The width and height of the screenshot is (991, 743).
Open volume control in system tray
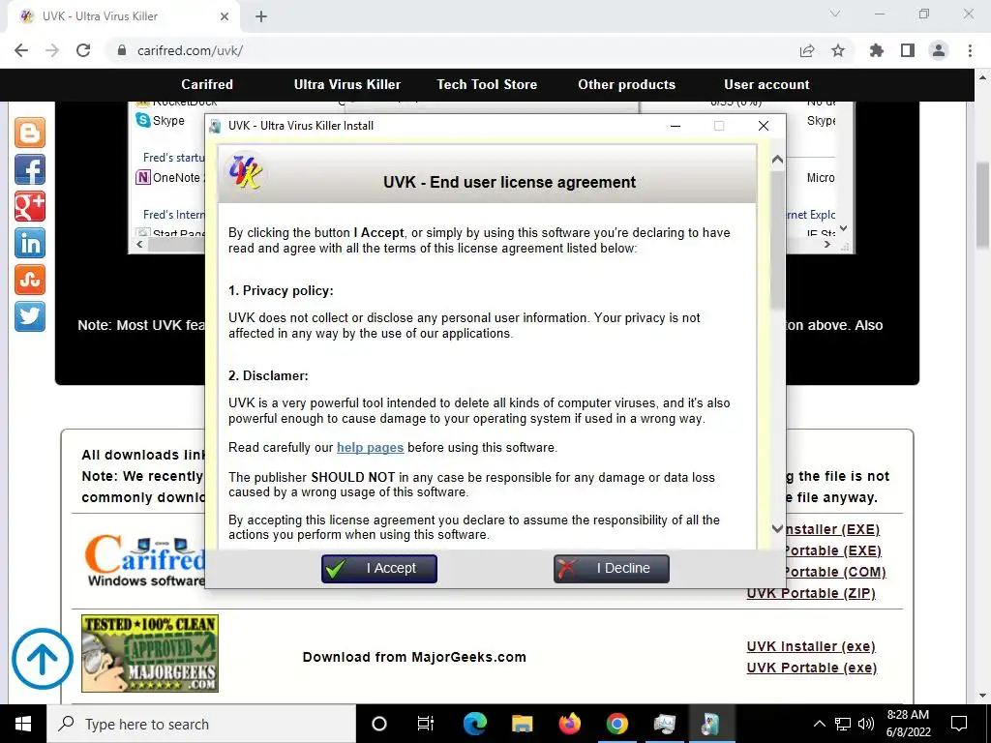click(866, 724)
